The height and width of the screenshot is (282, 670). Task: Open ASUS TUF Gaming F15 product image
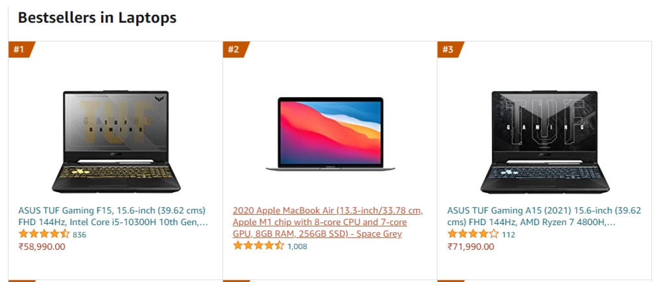tap(116, 142)
